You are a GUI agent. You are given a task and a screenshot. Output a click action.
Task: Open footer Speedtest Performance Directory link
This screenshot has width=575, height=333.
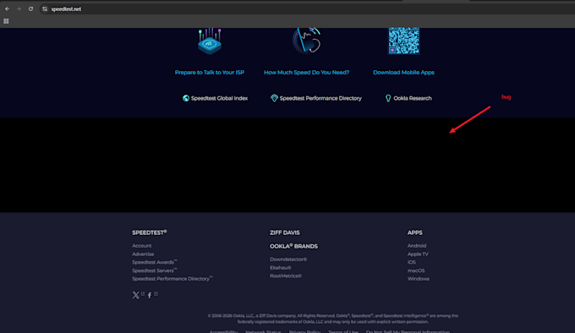pos(172,279)
